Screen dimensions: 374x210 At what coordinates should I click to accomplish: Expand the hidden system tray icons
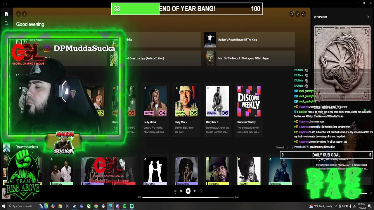click(x=336, y=206)
